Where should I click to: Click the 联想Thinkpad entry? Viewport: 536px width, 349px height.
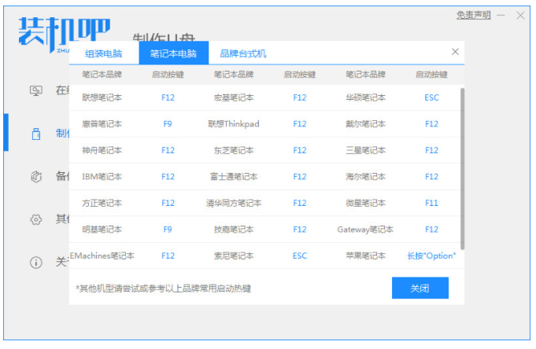point(234,124)
